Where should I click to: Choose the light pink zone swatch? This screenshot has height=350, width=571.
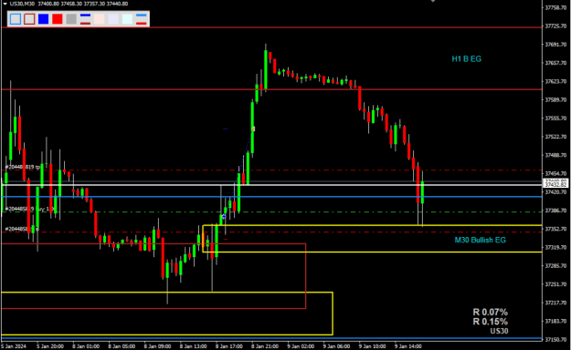tap(99, 19)
